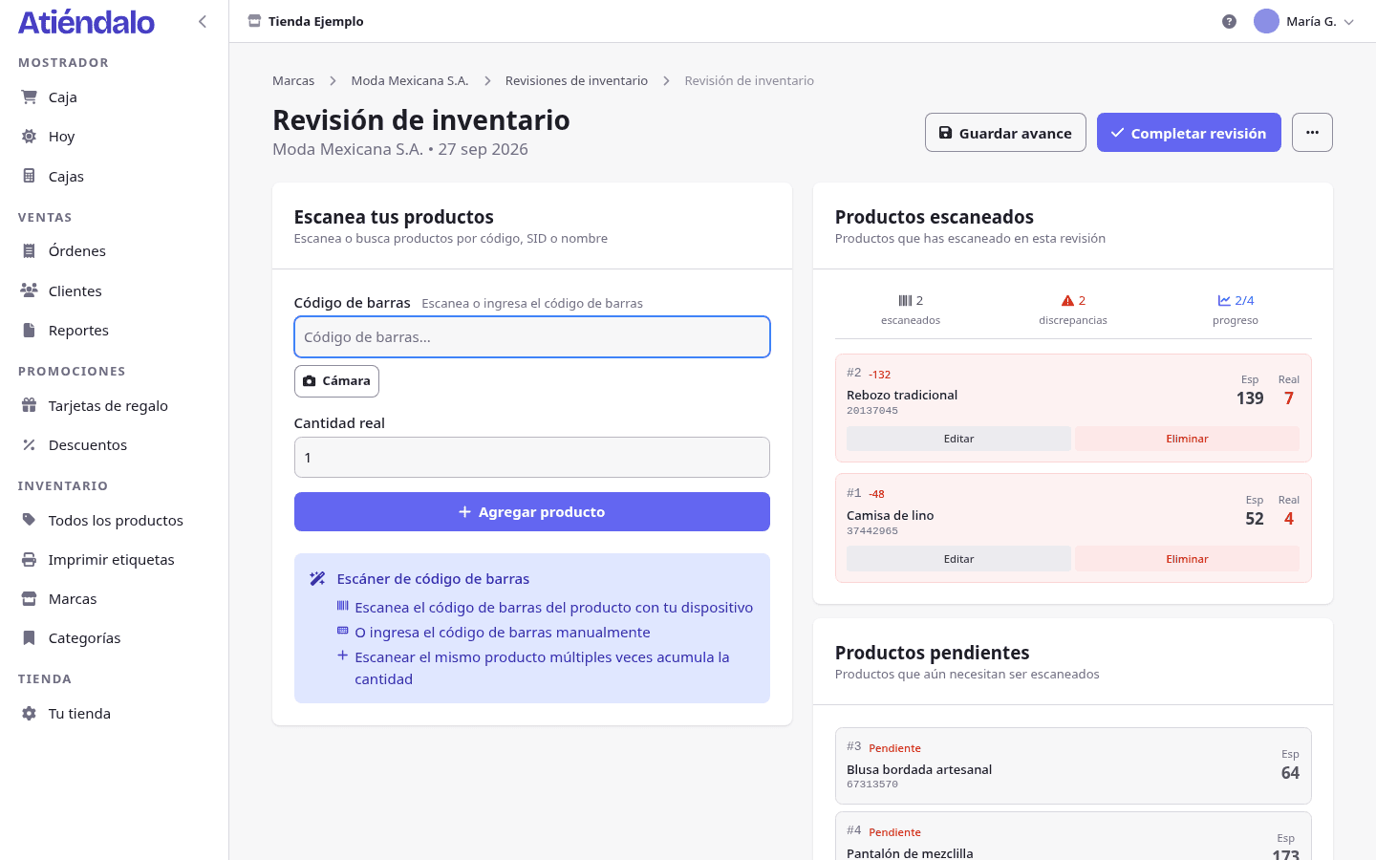Select the Imprimir etiquetas printer icon
Viewport: 1376px width, 860px height.
30,559
